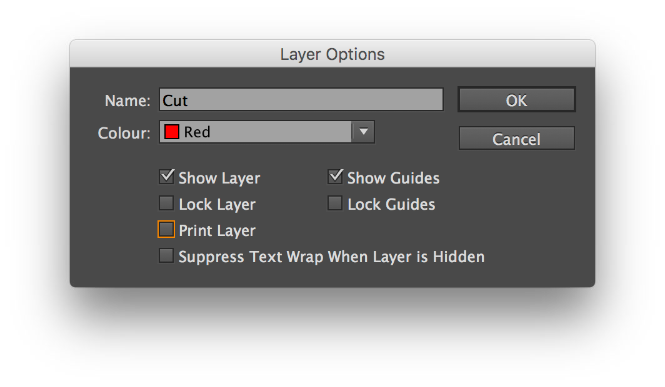Click the Name text field containing Cut
Image resolution: width=665 pixels, height=387 pixels.
tap(301, 100)
